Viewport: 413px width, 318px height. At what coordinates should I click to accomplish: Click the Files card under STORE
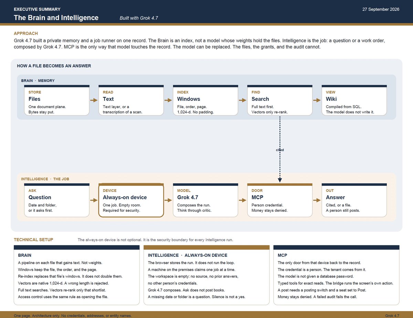57,100
